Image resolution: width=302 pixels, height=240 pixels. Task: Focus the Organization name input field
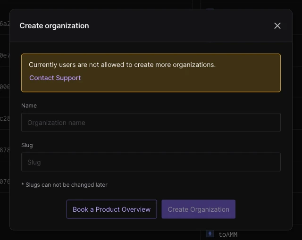point(151,123)
